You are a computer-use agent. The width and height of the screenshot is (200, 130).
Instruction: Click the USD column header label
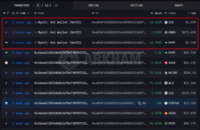tap(194, 13)
